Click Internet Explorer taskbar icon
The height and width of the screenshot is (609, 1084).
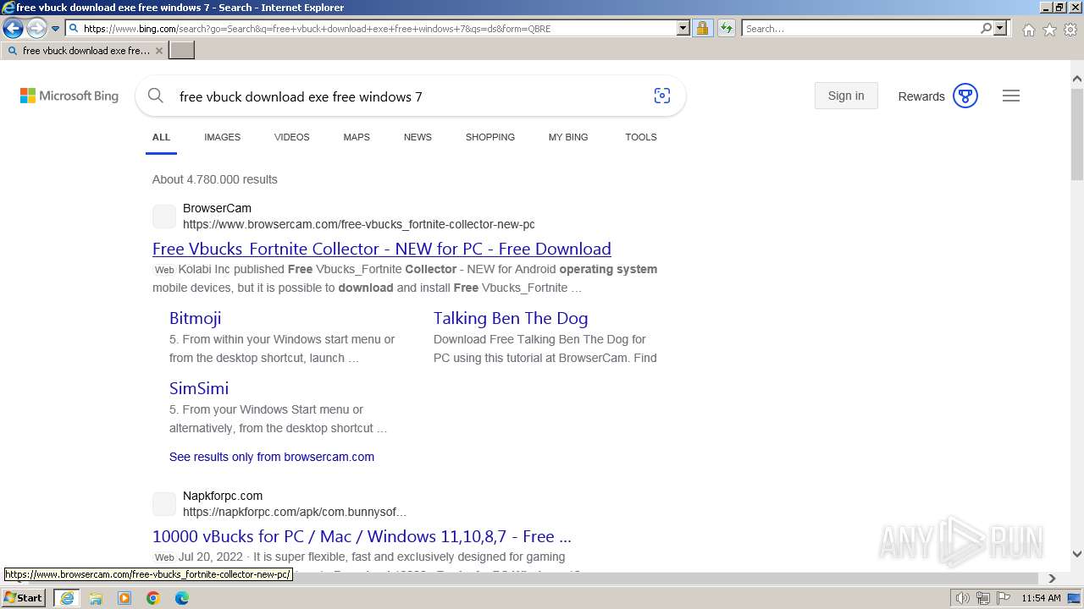tap(67, 598)
